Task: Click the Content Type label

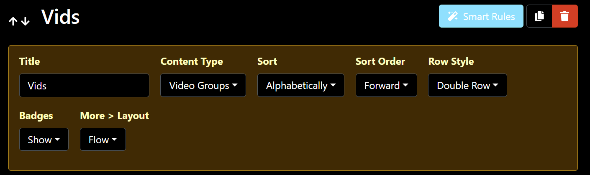Action: click(x=192, y=61)
